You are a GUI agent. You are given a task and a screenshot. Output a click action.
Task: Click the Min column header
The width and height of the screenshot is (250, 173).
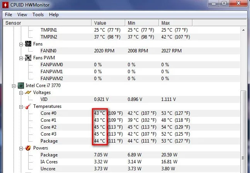[142, 23]
